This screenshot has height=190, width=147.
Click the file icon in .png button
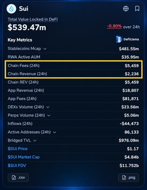tap(124, 178)
